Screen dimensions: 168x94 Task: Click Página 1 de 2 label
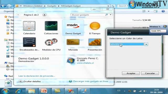click(31, 15)
